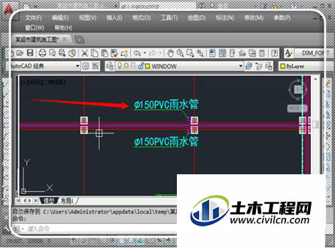
Task: Copy to clipboard icon
Action: [94, 53]
